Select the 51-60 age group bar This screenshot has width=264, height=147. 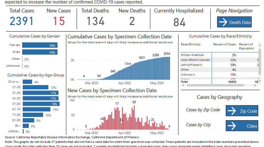point(41,104)
